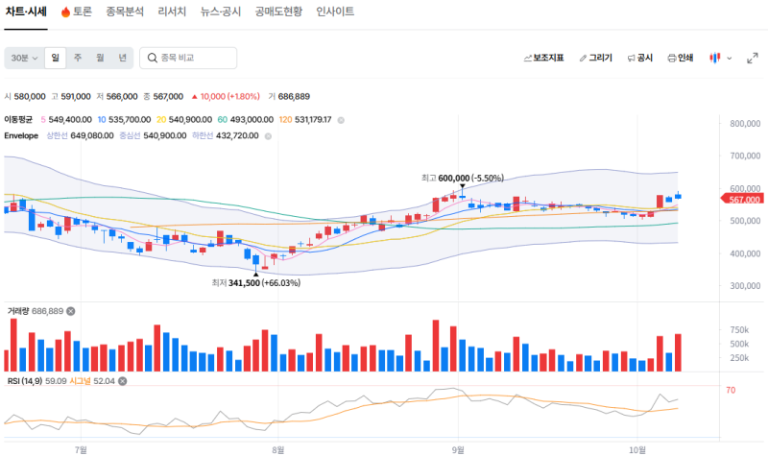Toggle the 공시 disclosure markers
The image size is (768, 456).
pyautogui.click(x=640, y=58)
